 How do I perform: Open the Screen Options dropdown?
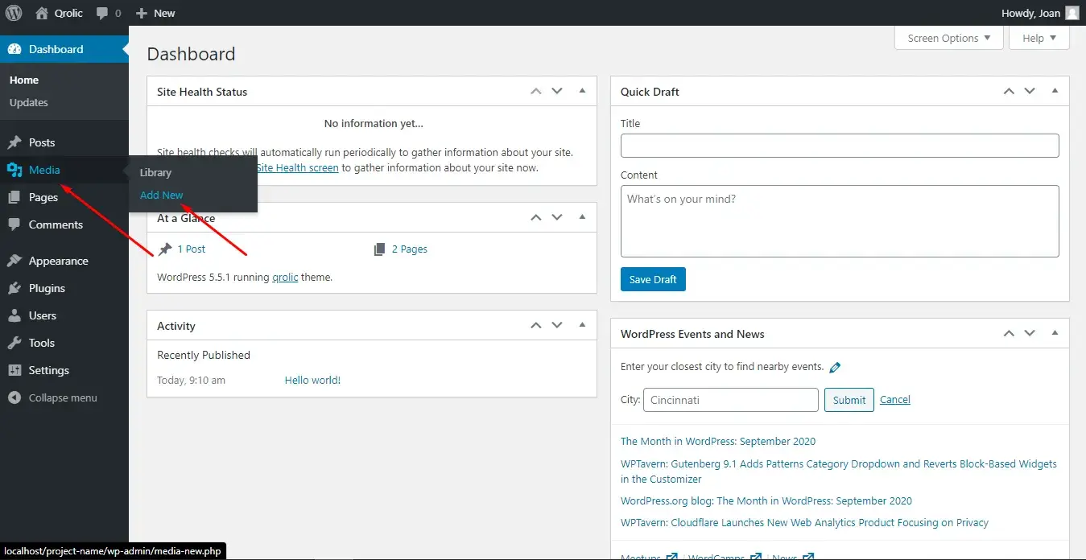pos(948,38)
